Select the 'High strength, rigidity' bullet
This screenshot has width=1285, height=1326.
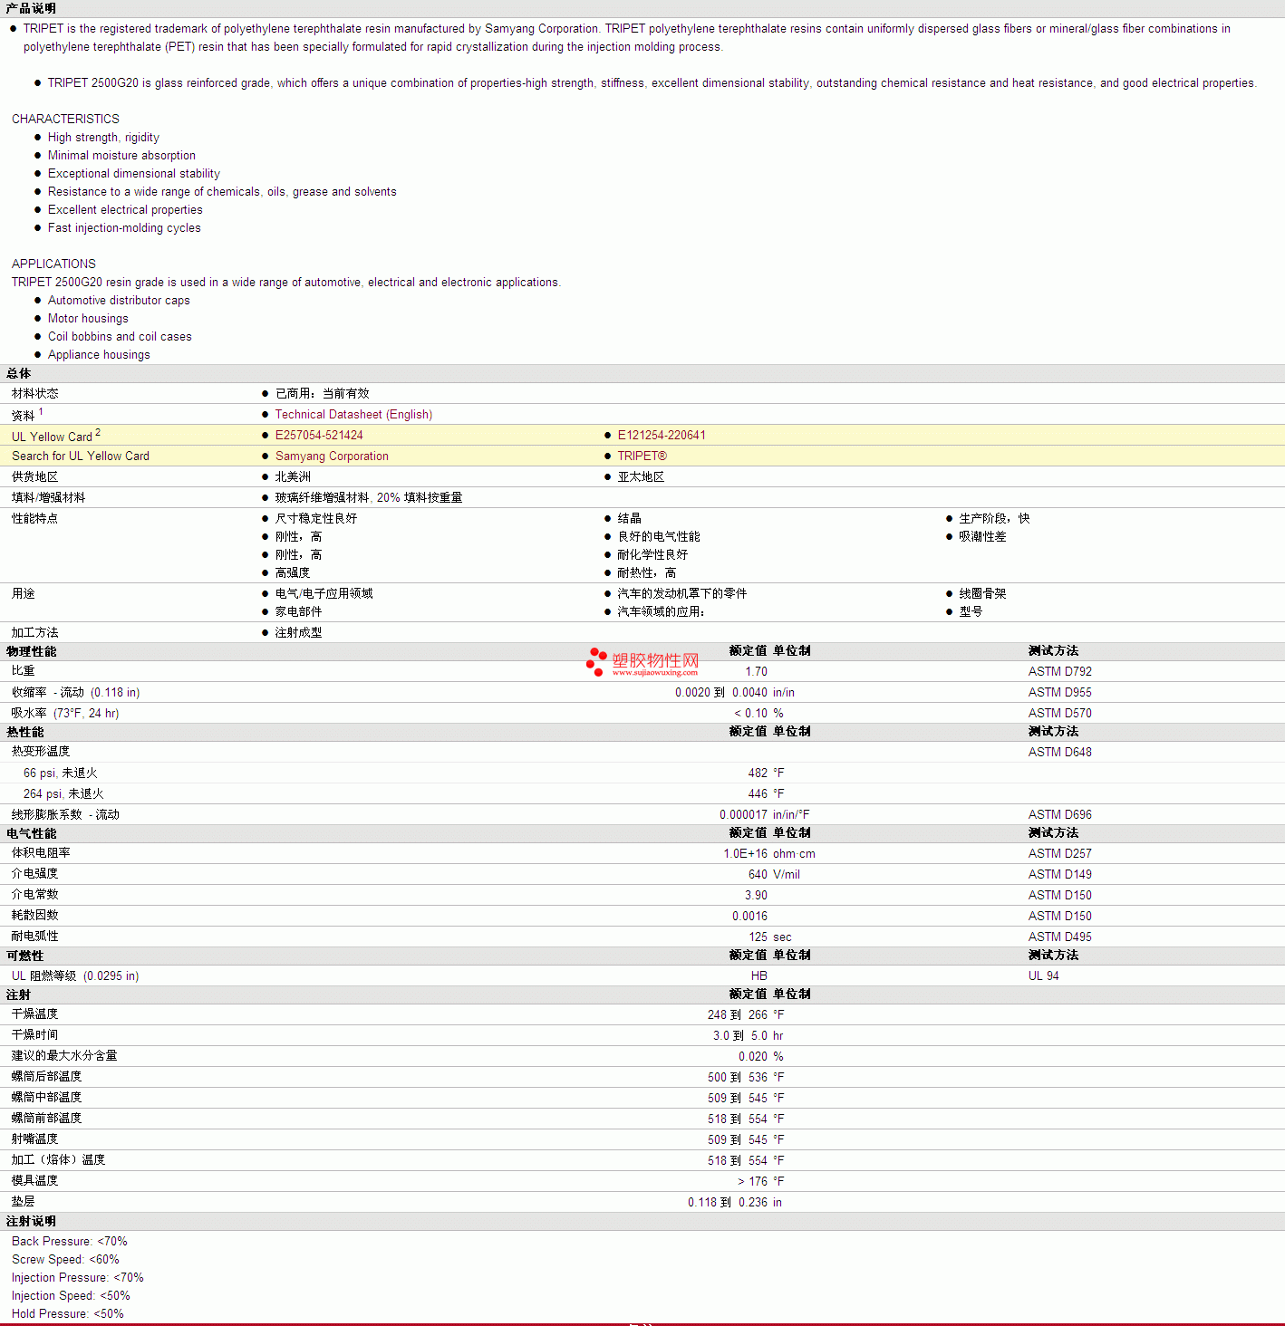[103, 138]
